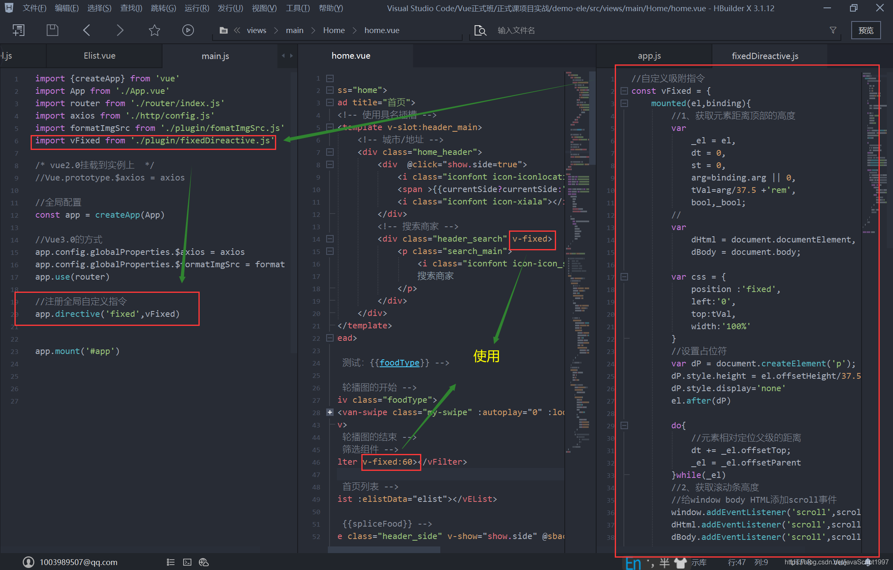
Task: Click the fixedDireactive.js editor minimap
Action: (874, 153)
